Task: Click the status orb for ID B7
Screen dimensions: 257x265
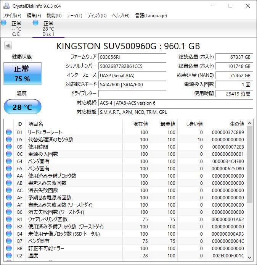Action: [9, 241]
